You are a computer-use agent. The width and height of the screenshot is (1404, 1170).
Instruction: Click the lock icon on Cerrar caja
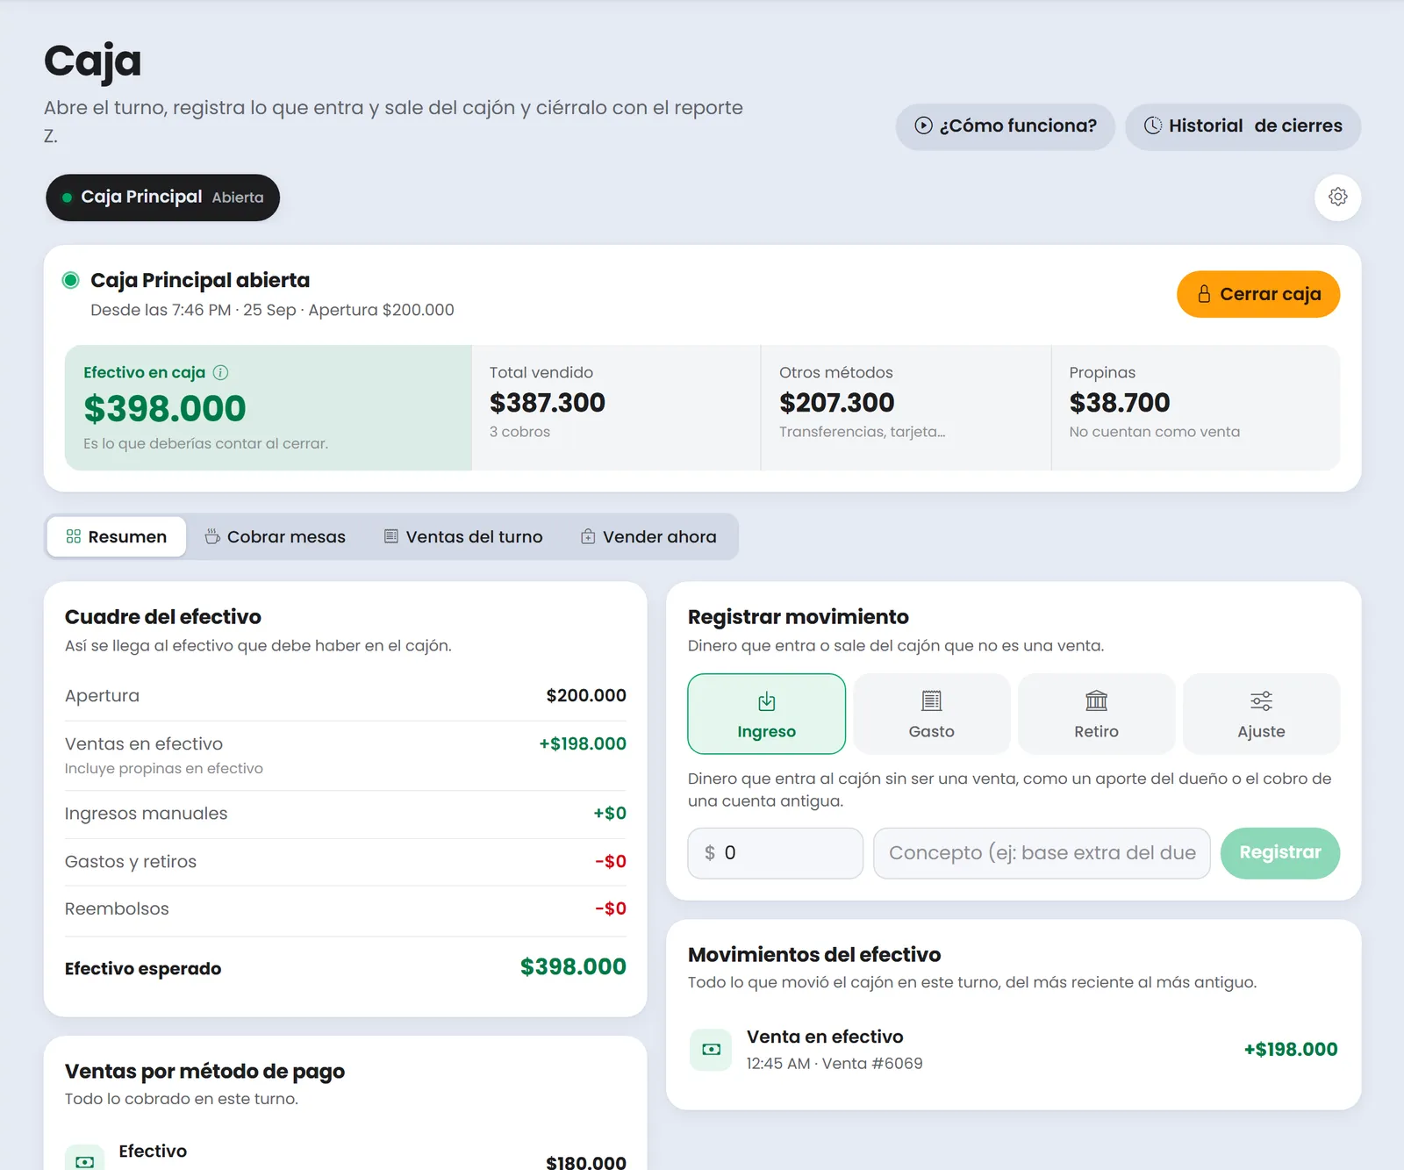tap(1204, 294)
